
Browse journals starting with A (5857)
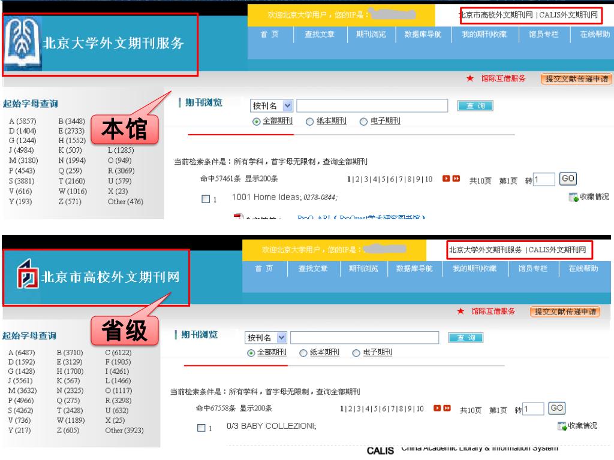tap(23, 121)
